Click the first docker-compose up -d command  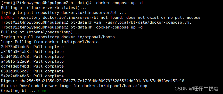(119, 3)
